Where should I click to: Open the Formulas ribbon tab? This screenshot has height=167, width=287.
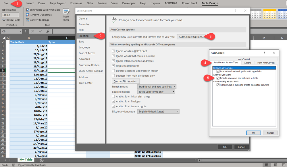pos(76,3)
